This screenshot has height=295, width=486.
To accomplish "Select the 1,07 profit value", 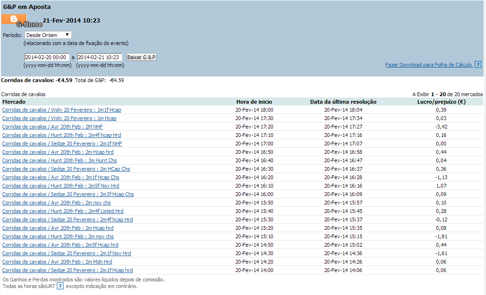I will [x=441, y=186].
